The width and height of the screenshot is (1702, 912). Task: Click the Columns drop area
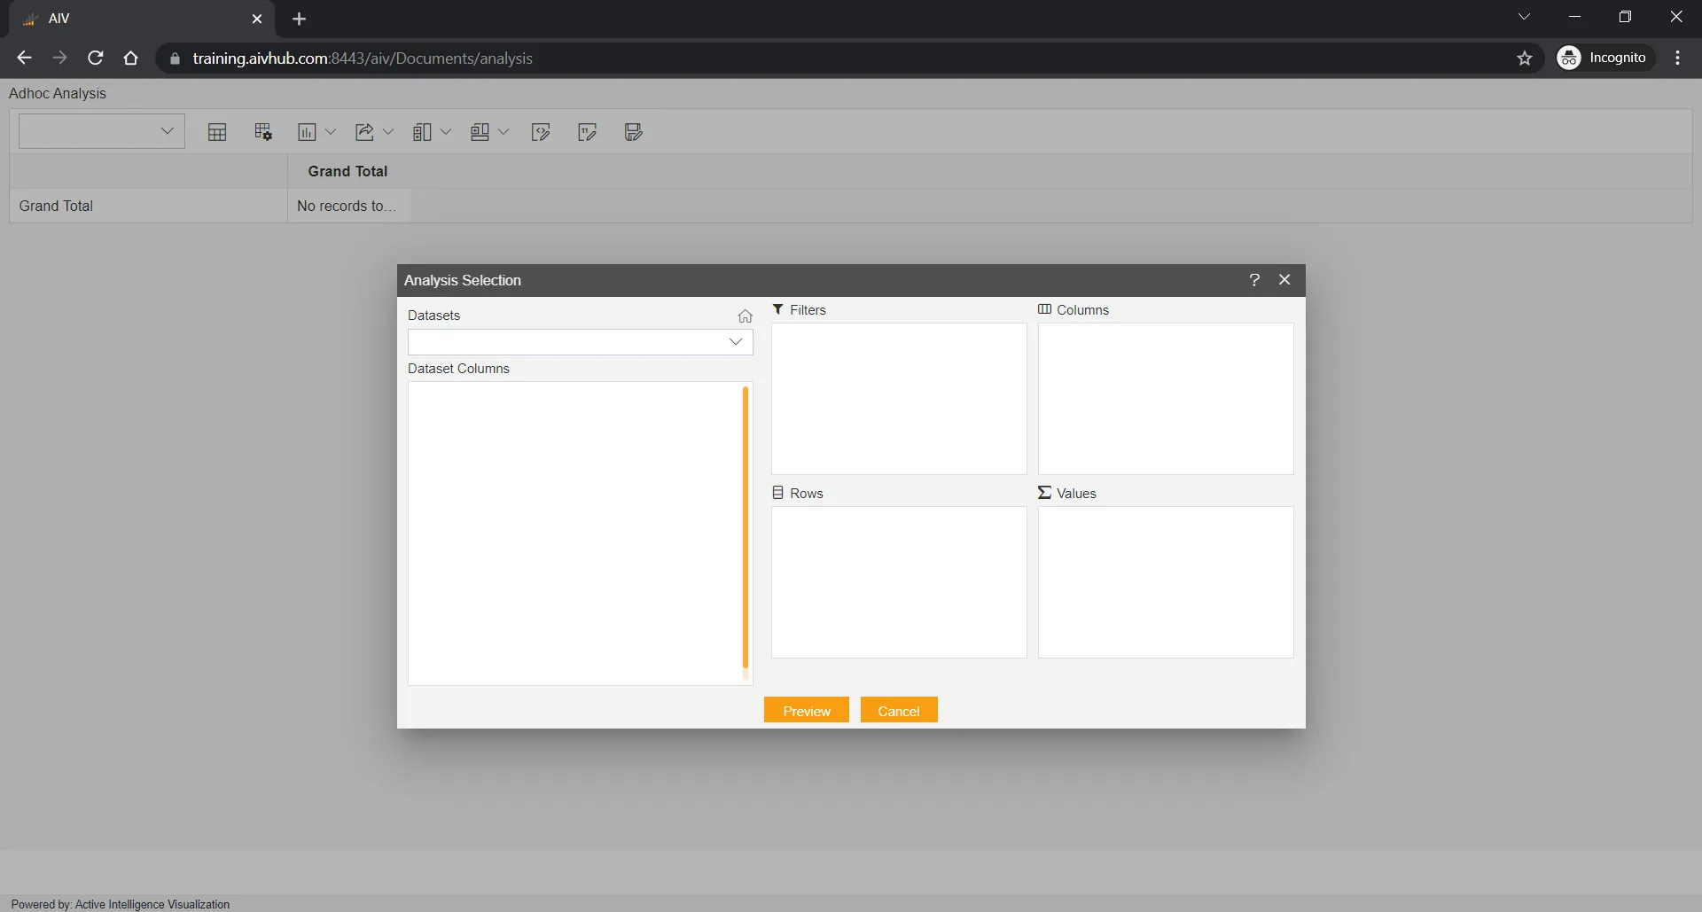pos(1166,399)
